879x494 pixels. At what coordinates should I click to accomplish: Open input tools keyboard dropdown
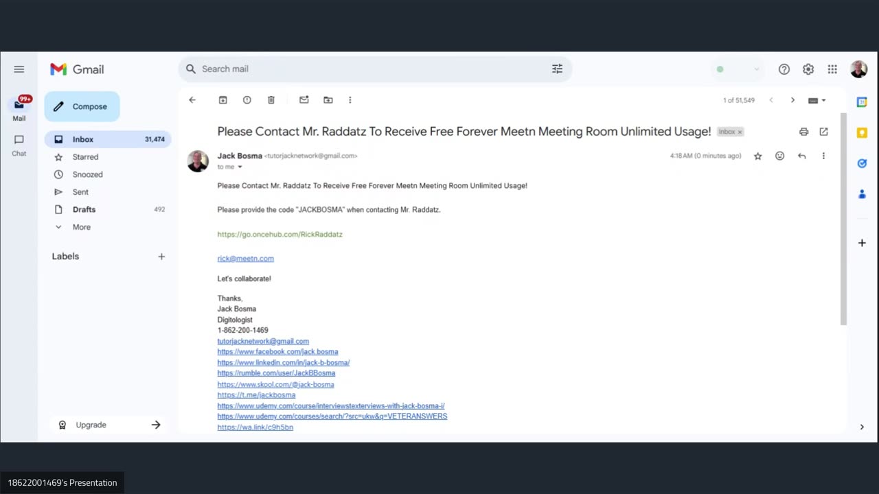click(817, 100)
